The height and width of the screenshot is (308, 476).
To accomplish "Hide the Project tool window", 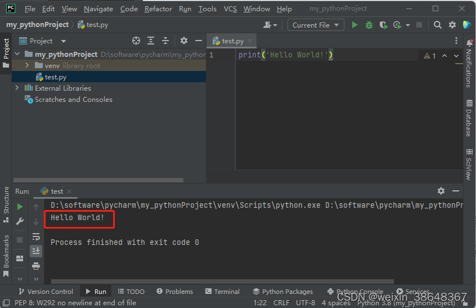I will 199,41.
